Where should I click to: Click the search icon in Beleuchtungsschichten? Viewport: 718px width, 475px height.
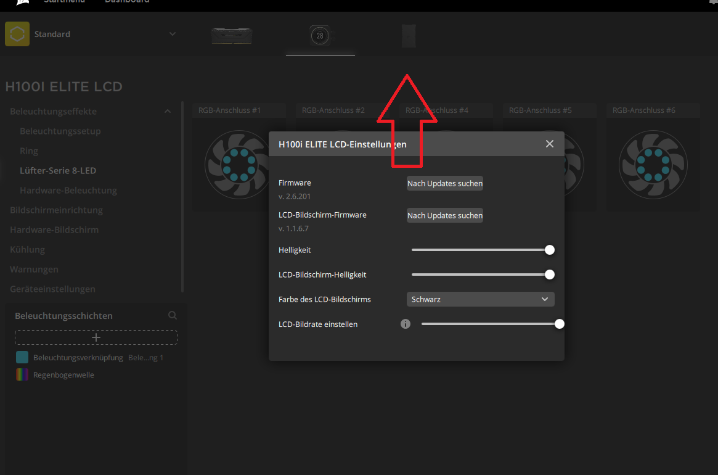172,315
